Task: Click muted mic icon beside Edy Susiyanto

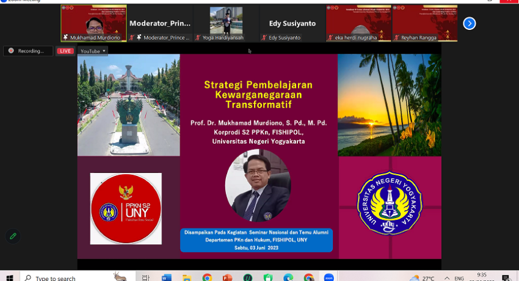Action: click(x=264, y=37)
